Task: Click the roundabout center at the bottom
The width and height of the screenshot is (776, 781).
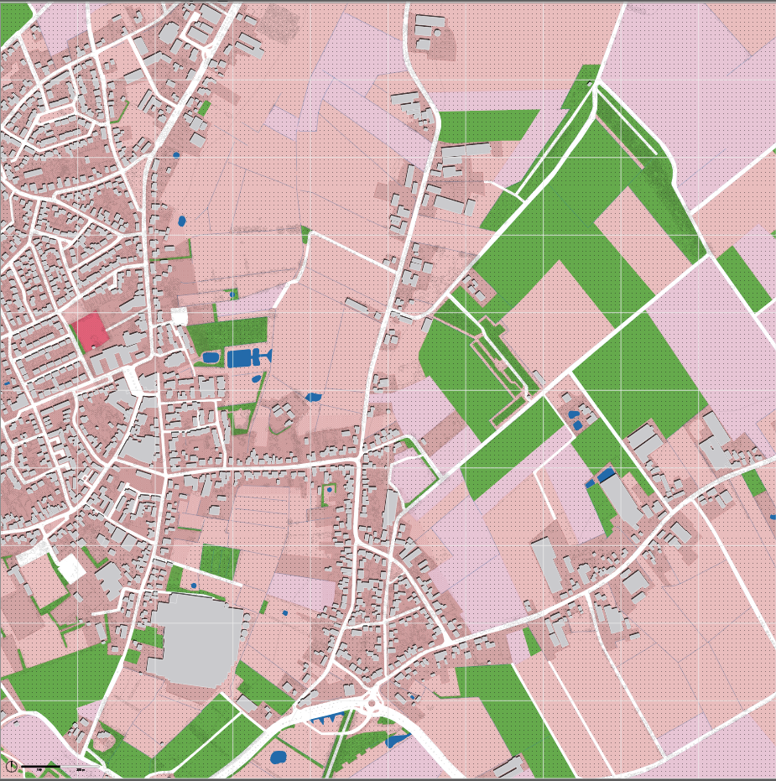Action: [372, 704]
